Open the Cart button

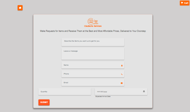pyautogui.click(x=184, y=3)
